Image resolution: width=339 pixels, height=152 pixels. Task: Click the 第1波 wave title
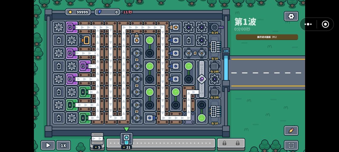coord(245,22)
